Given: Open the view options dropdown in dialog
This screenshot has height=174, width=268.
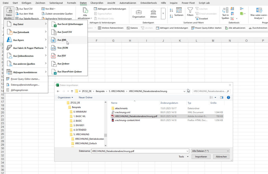Looking at the screenshot, I should pyautogui.click(x=215, y=98).
